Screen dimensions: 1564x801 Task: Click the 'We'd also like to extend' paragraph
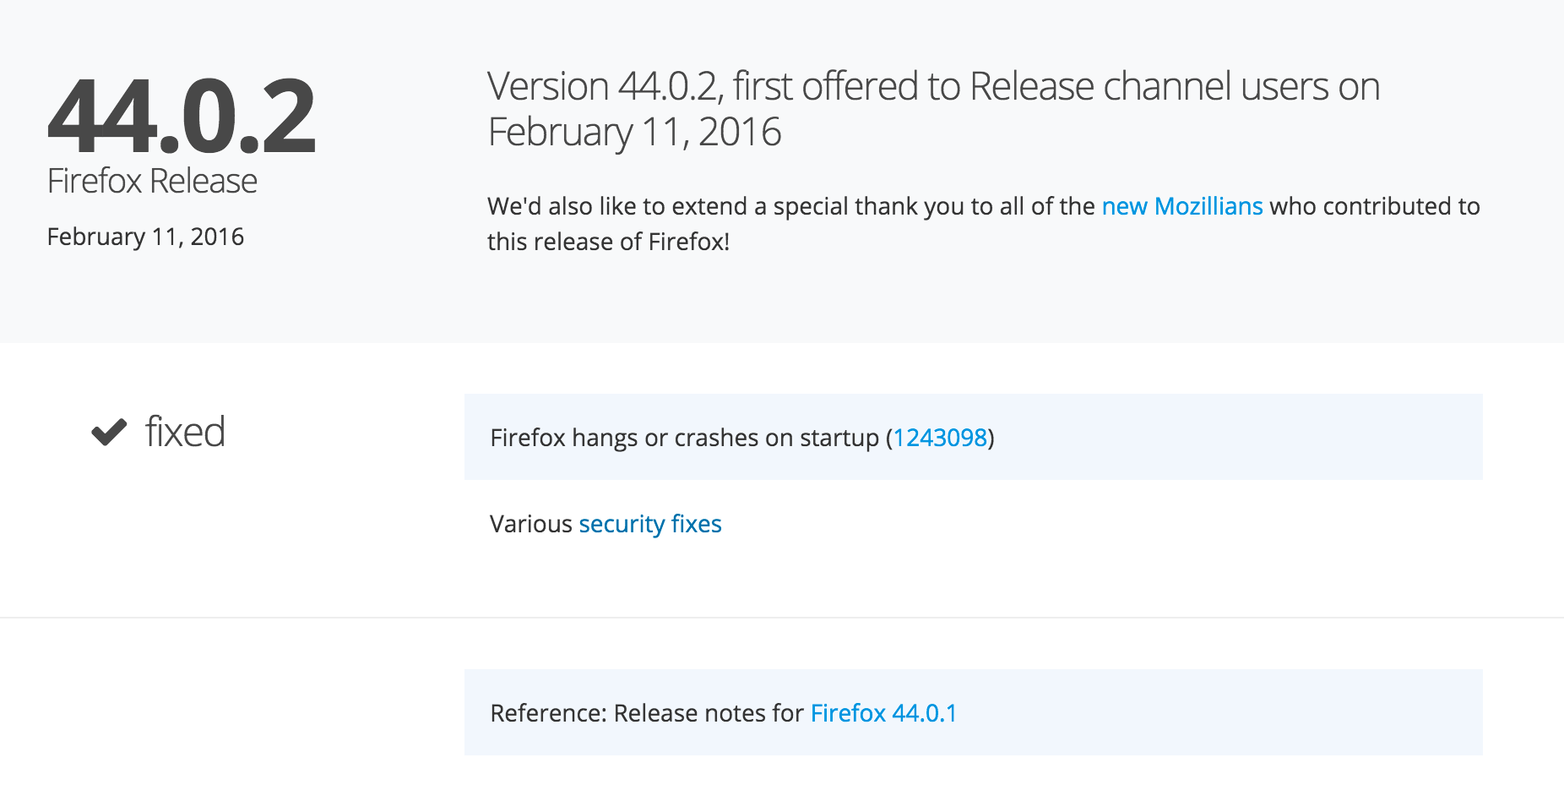pyautogui.click(x=984, y=224)
